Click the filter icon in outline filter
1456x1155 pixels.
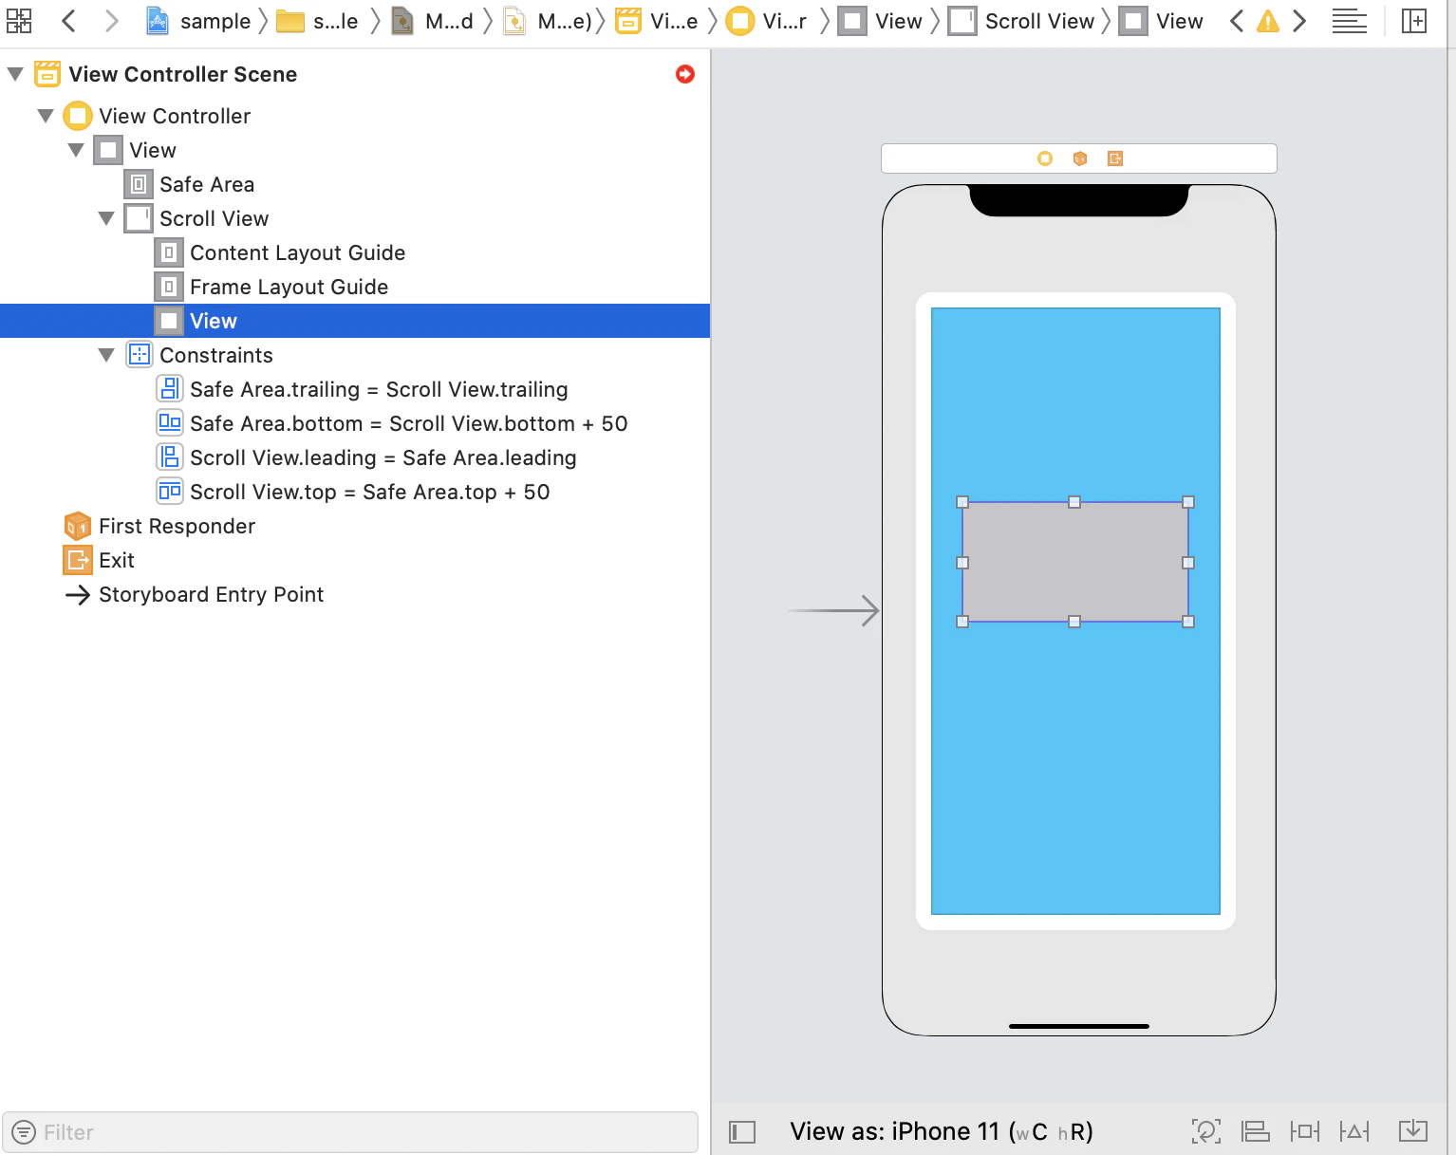coord(23,1132)
